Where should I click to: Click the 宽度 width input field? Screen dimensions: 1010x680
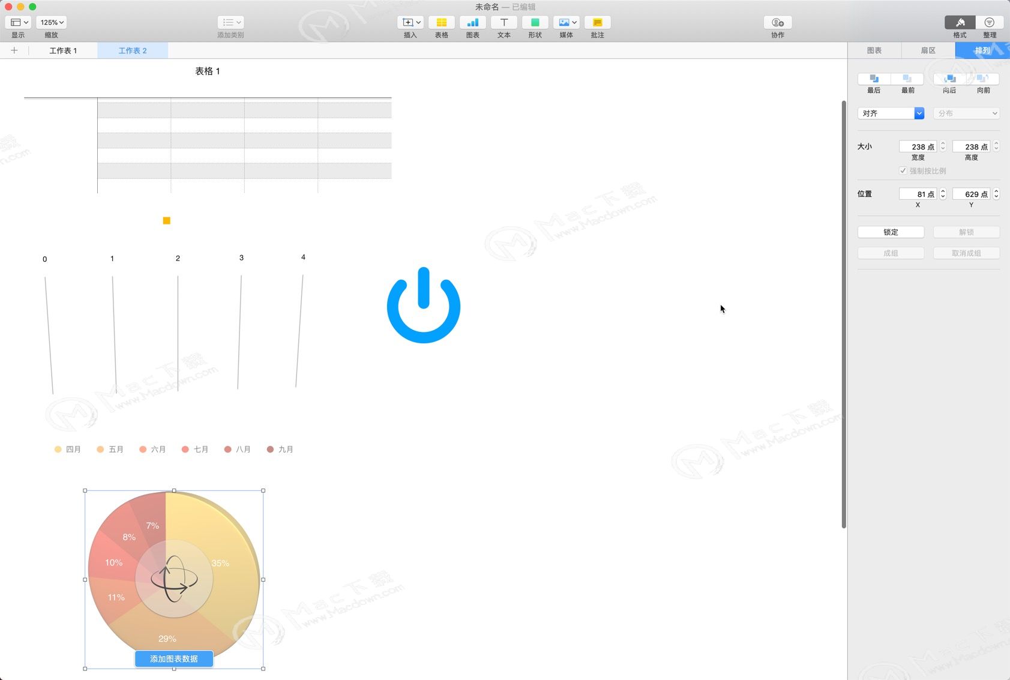pos(918,147)
